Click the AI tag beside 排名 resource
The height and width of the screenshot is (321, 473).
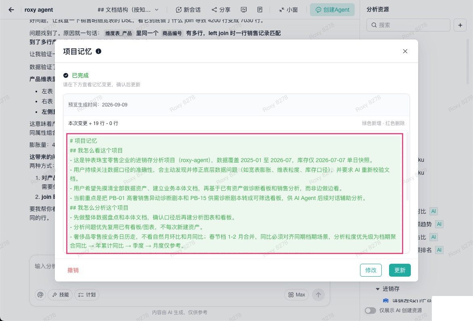click(x=439, y=250)
